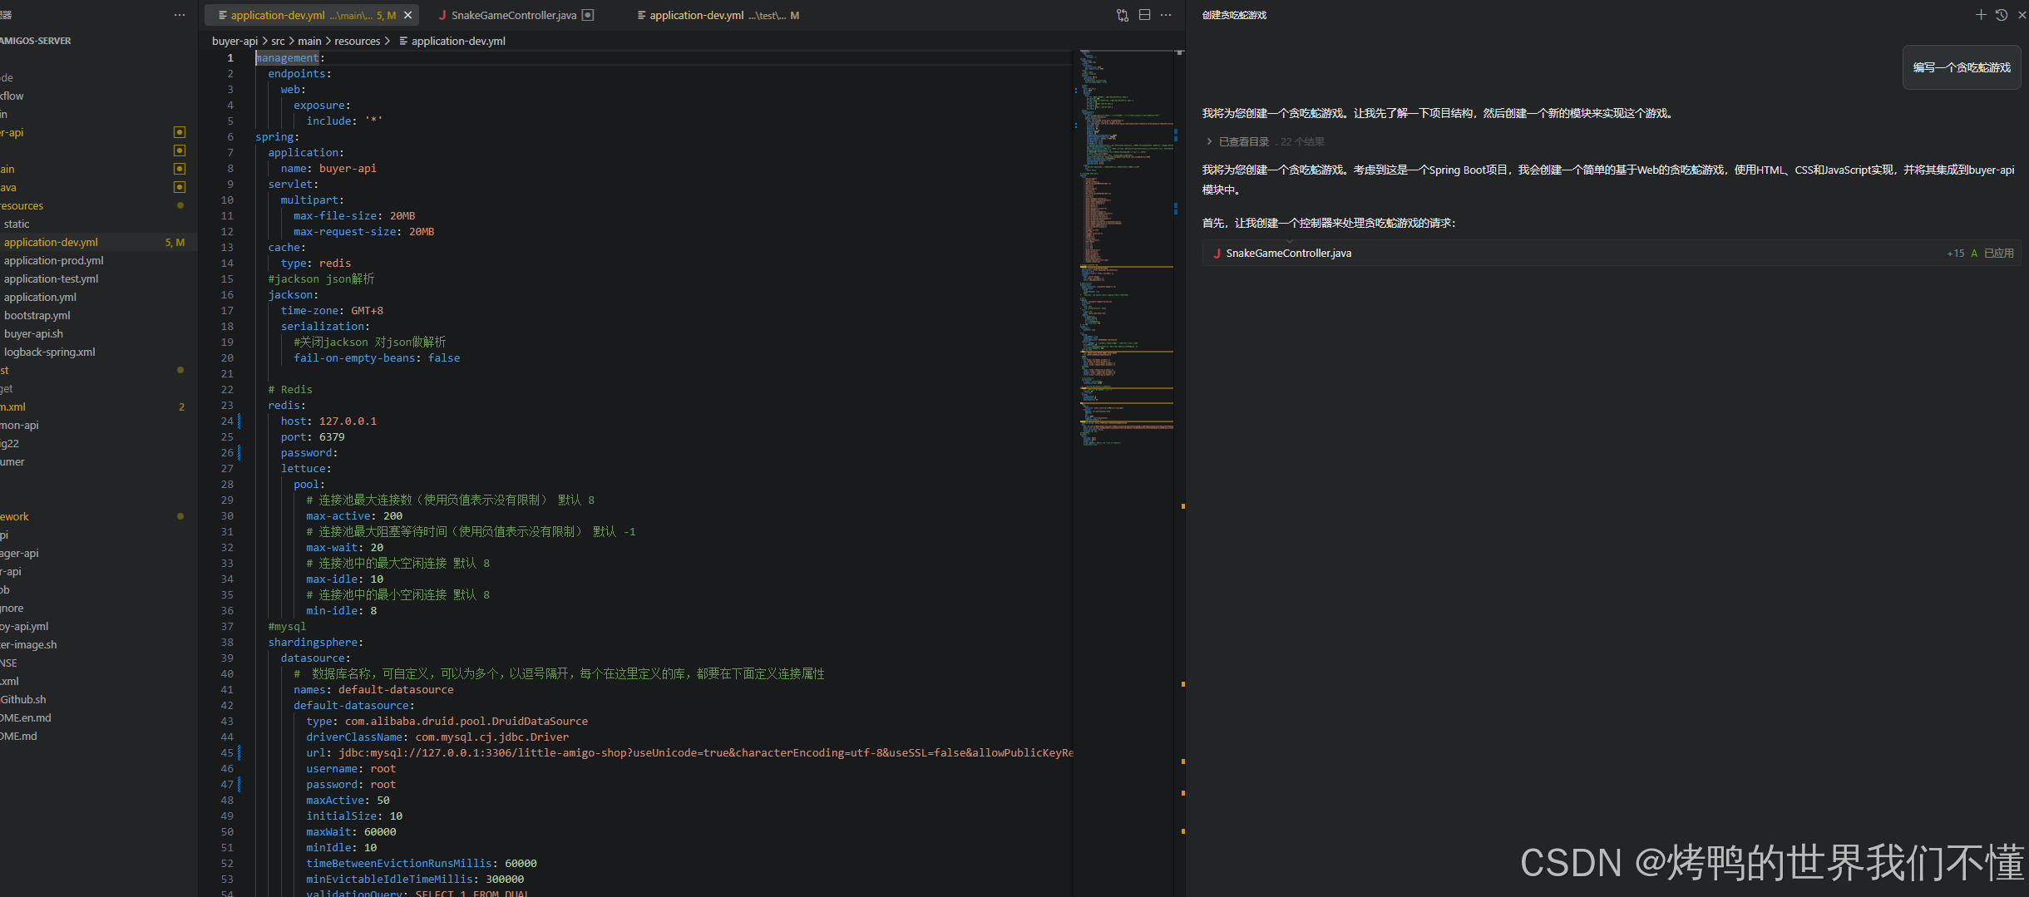The height and width of the screenshot is (897, 2029).
Task: Collapse the resources folder in explorer
Action: point(22,205)
